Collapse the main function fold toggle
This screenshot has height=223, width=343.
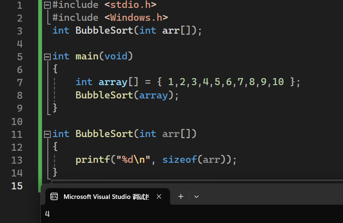click(x=47, y=56)
